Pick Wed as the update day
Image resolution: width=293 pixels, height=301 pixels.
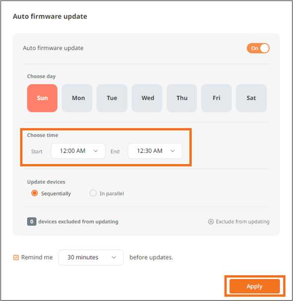(147, 98)
